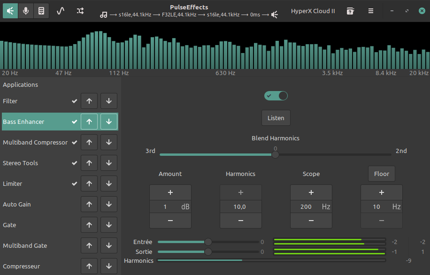Click the Entrée input gain slider

(208, 242)
